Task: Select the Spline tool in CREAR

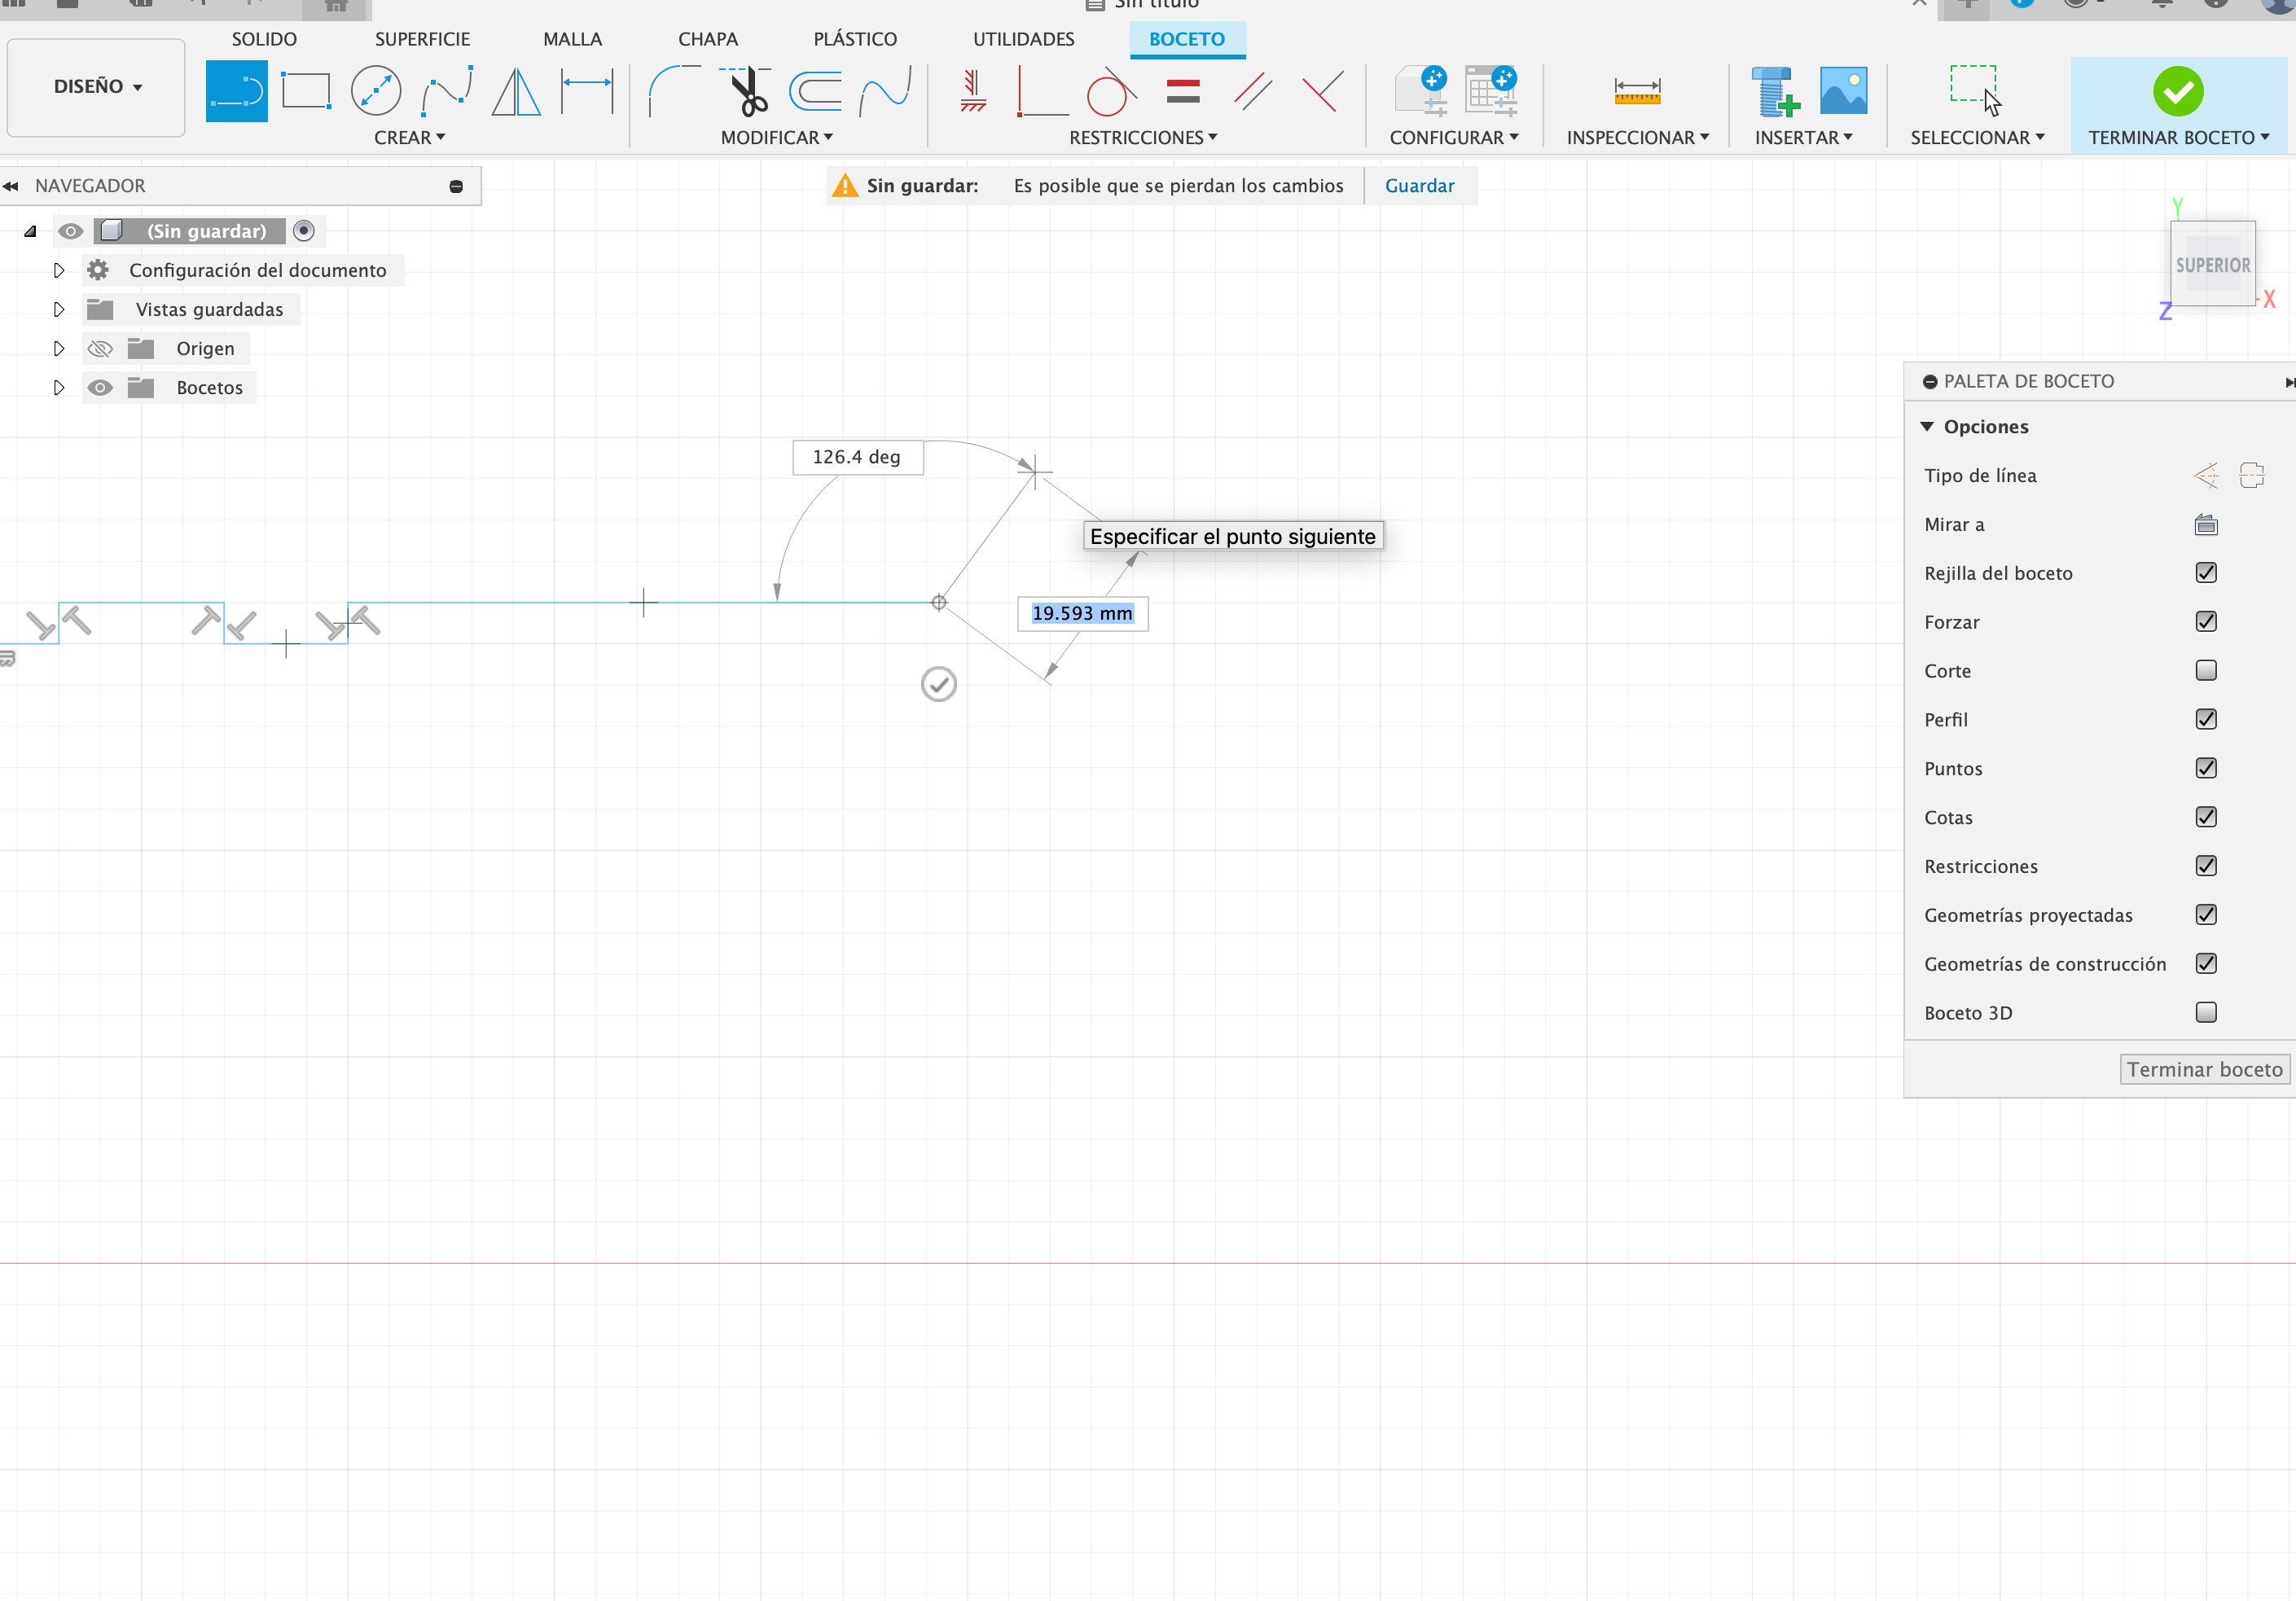Action: pyautogui.click(x=447, y=91)
